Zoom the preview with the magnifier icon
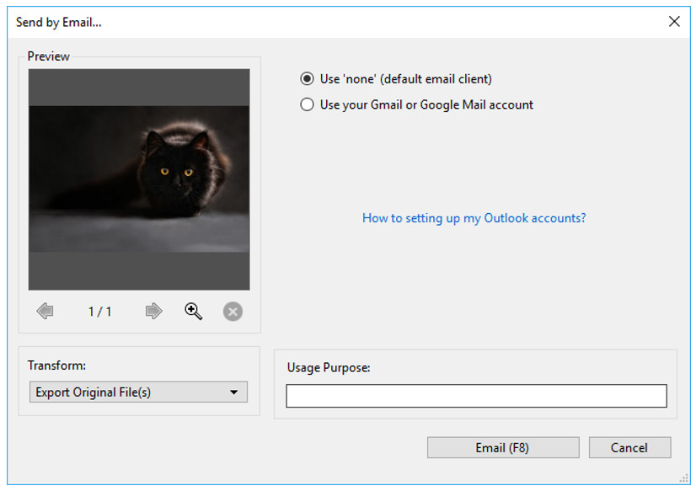 coord(193,311)
